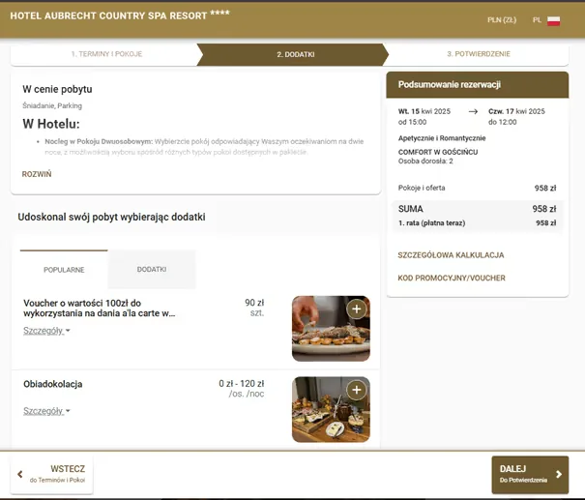
Task: Click the '0 zł - 120 zł' price range
Action: (x=242, y=384)
